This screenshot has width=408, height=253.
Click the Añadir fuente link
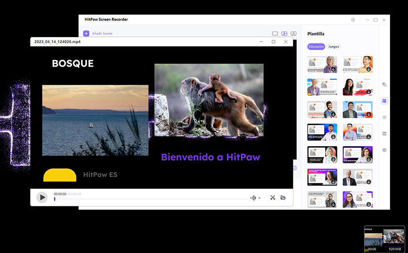click(x=102, y=33)
